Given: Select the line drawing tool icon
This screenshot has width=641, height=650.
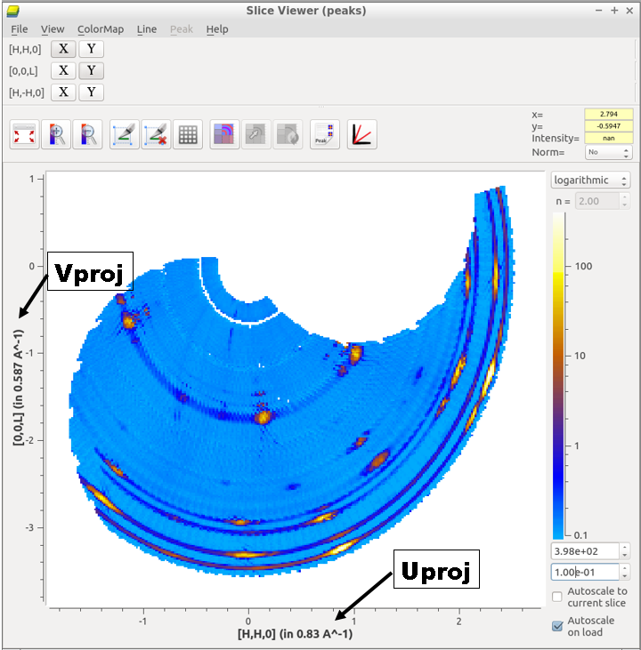Looking at the screenshot, I should point(125,134).
